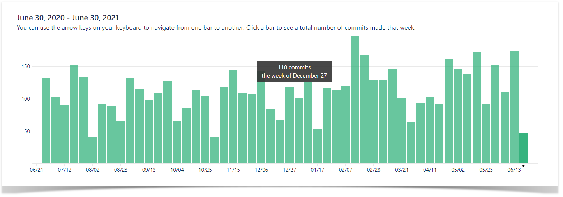The height and width of the screenshot is (197, 563).
Task: Select the short bar above the 01/17 label
Action: (318, 146)
